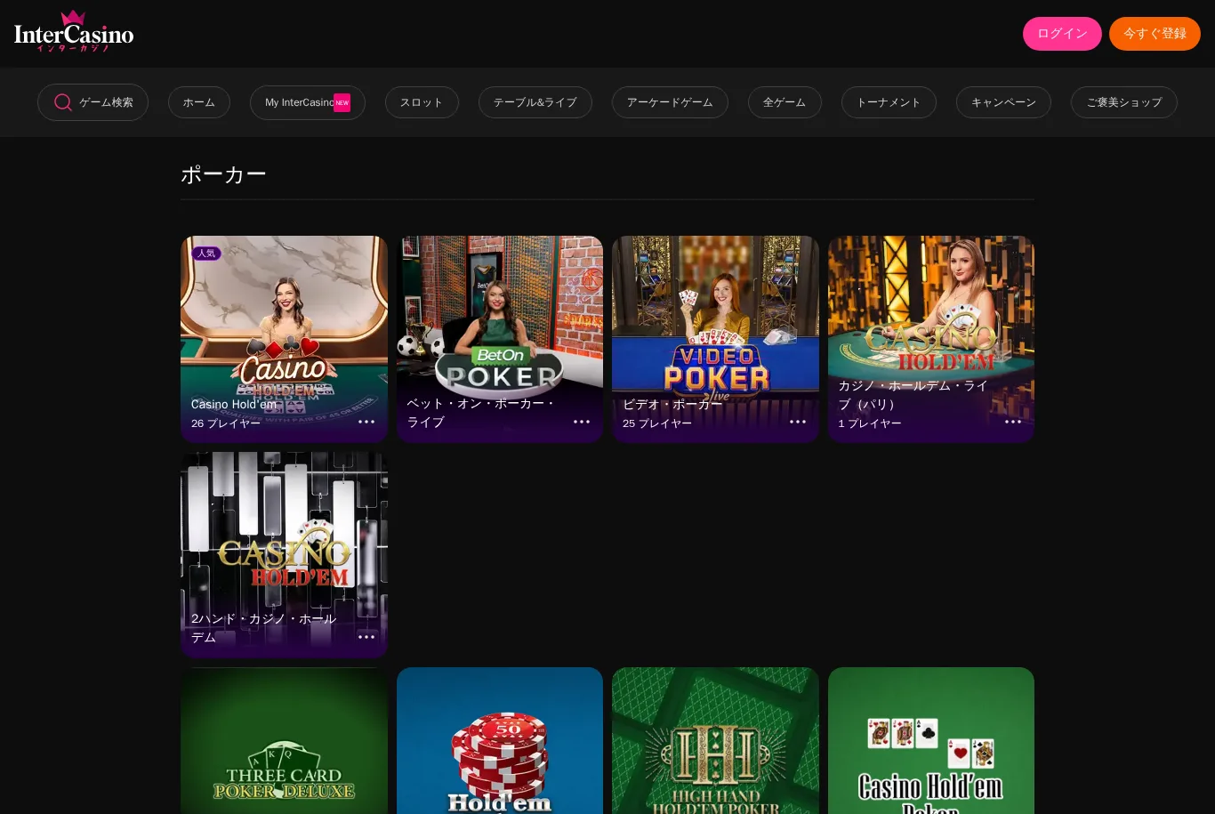Click 'ベット・オン・ポーカー・ライブ' title text
Screen dimensions: 1215x814
coord(481,413)
